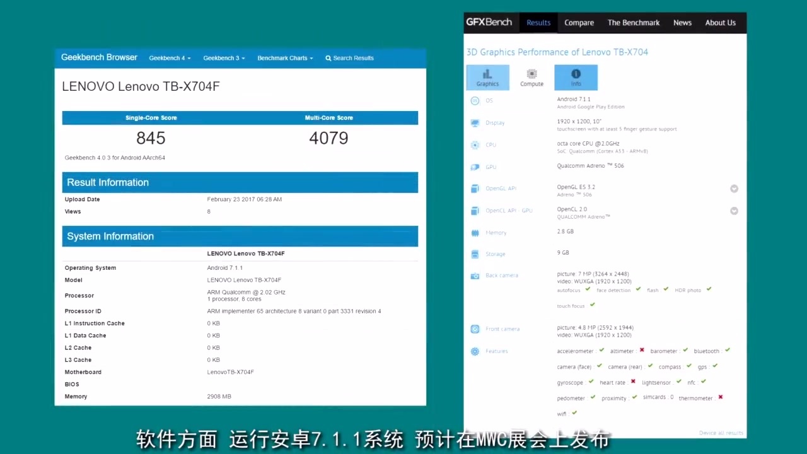Screen dimensions: 807x454
Task: Click the autofocus green checkmark
Action: (588, 289)
